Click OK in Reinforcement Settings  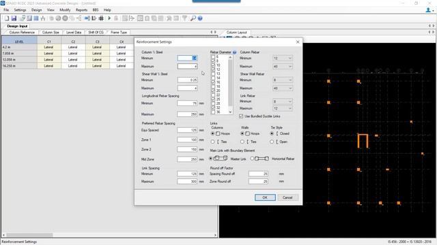coord(265,197)
